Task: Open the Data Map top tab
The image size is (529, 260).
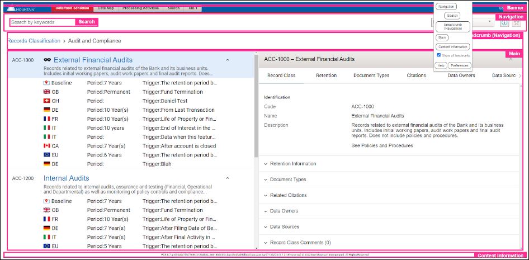Action: [x=106, y=8]
